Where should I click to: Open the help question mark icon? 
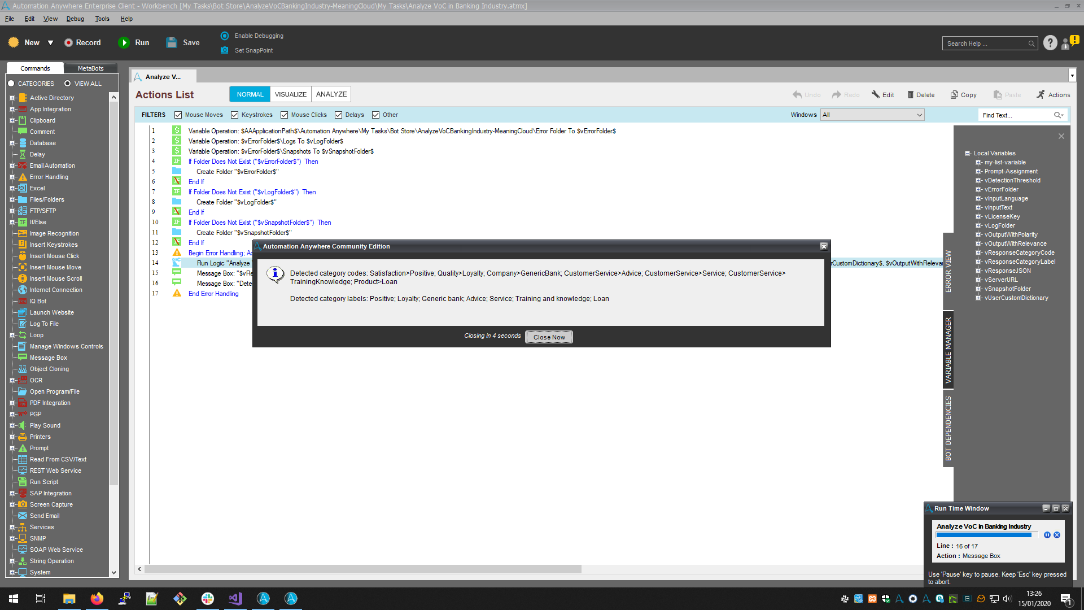[1050, 43]
